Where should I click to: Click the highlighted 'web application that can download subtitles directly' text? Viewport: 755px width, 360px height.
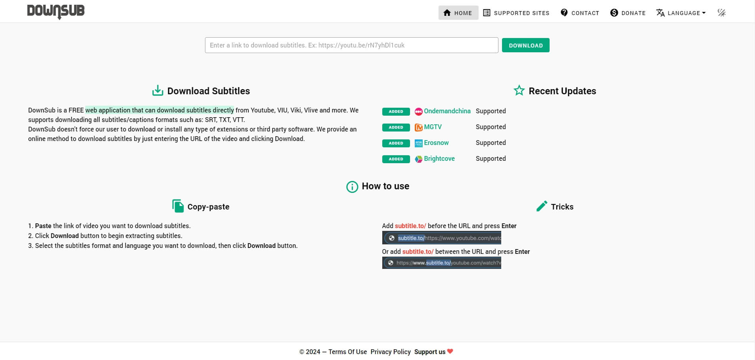click(x=159, y=110)
